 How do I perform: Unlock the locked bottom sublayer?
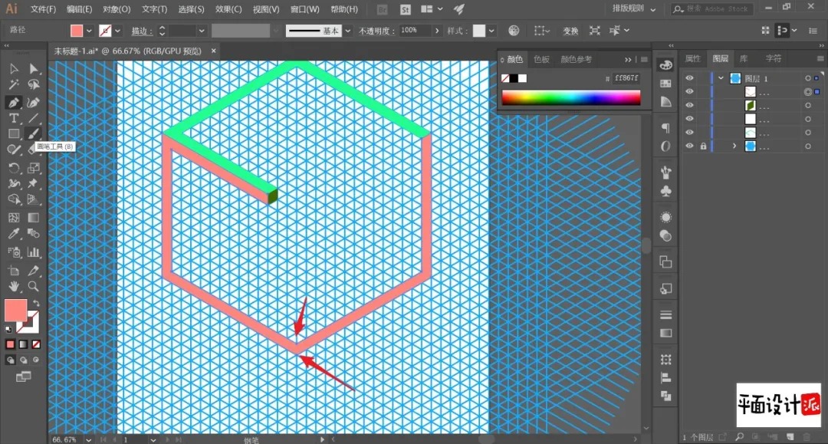pyautogui.click(x=703, y=146)
